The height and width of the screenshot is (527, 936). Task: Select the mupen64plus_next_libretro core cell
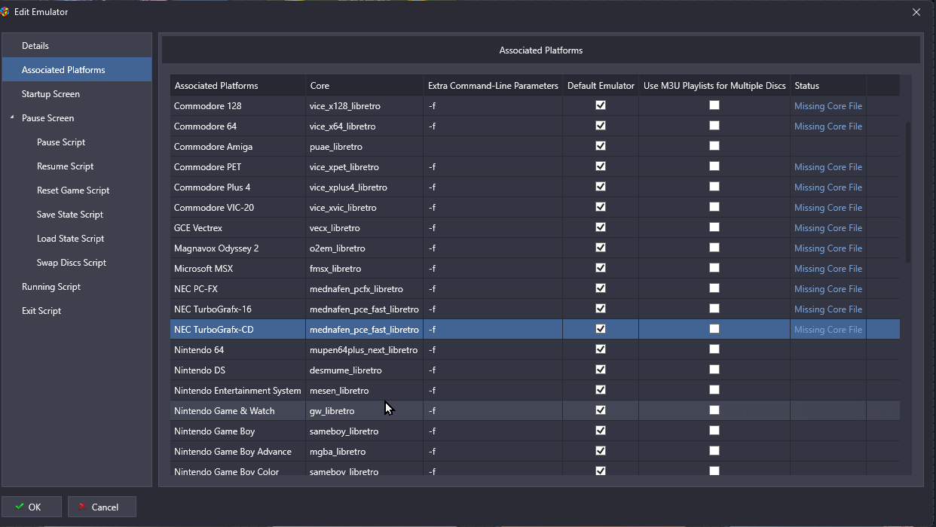pos(364,350)
